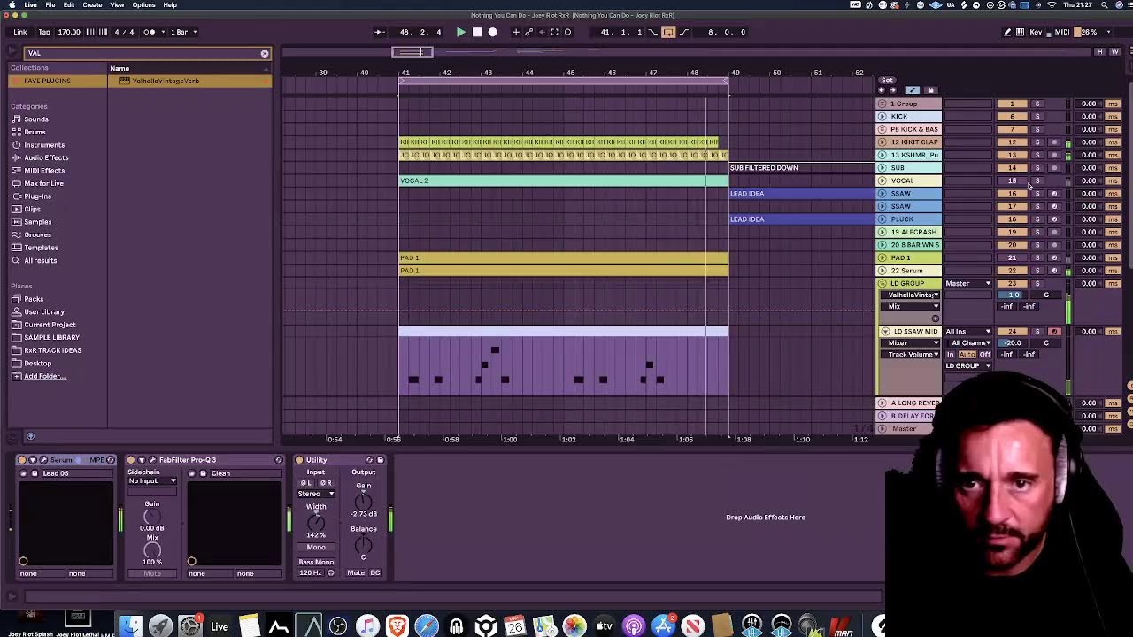Toggle the MIDI mapping mode button
The image size is (1133, 637).
[1061, 32]
